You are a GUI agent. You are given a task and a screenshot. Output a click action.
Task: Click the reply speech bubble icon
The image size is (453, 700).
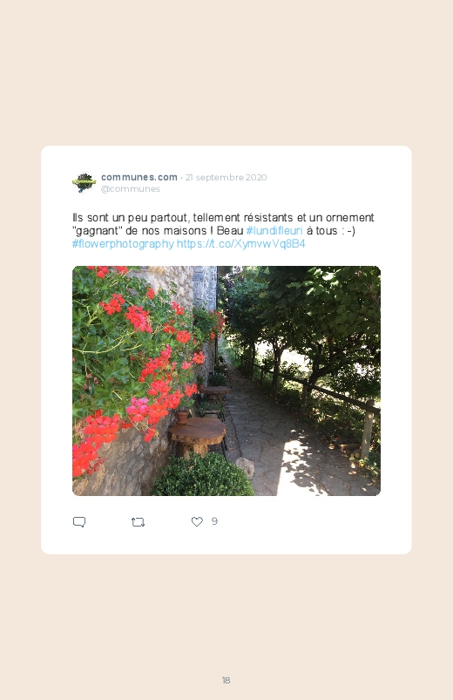[79, 522]
